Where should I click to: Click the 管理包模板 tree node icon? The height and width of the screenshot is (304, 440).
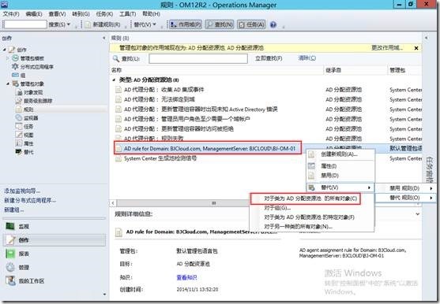(x=16, y=58)
